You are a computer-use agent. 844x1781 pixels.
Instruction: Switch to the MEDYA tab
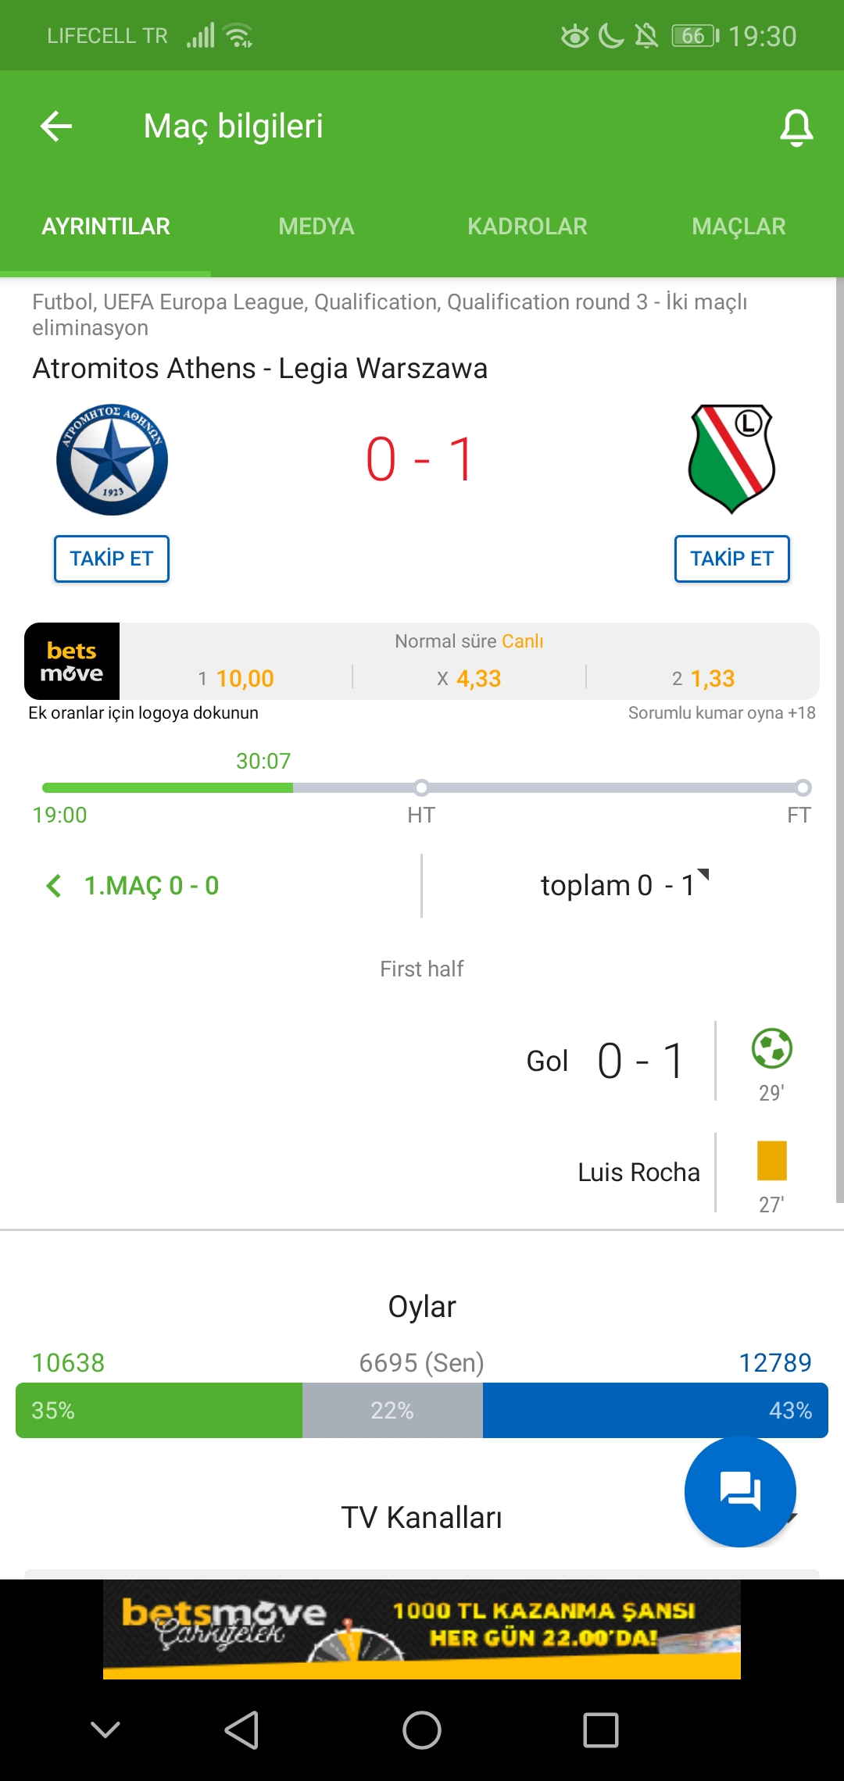pos(316,227)
